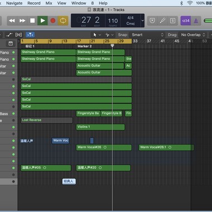
Task: Toggle the purple 1234 Count-in button
Action: pyautogui.click(x=186, y=21)
